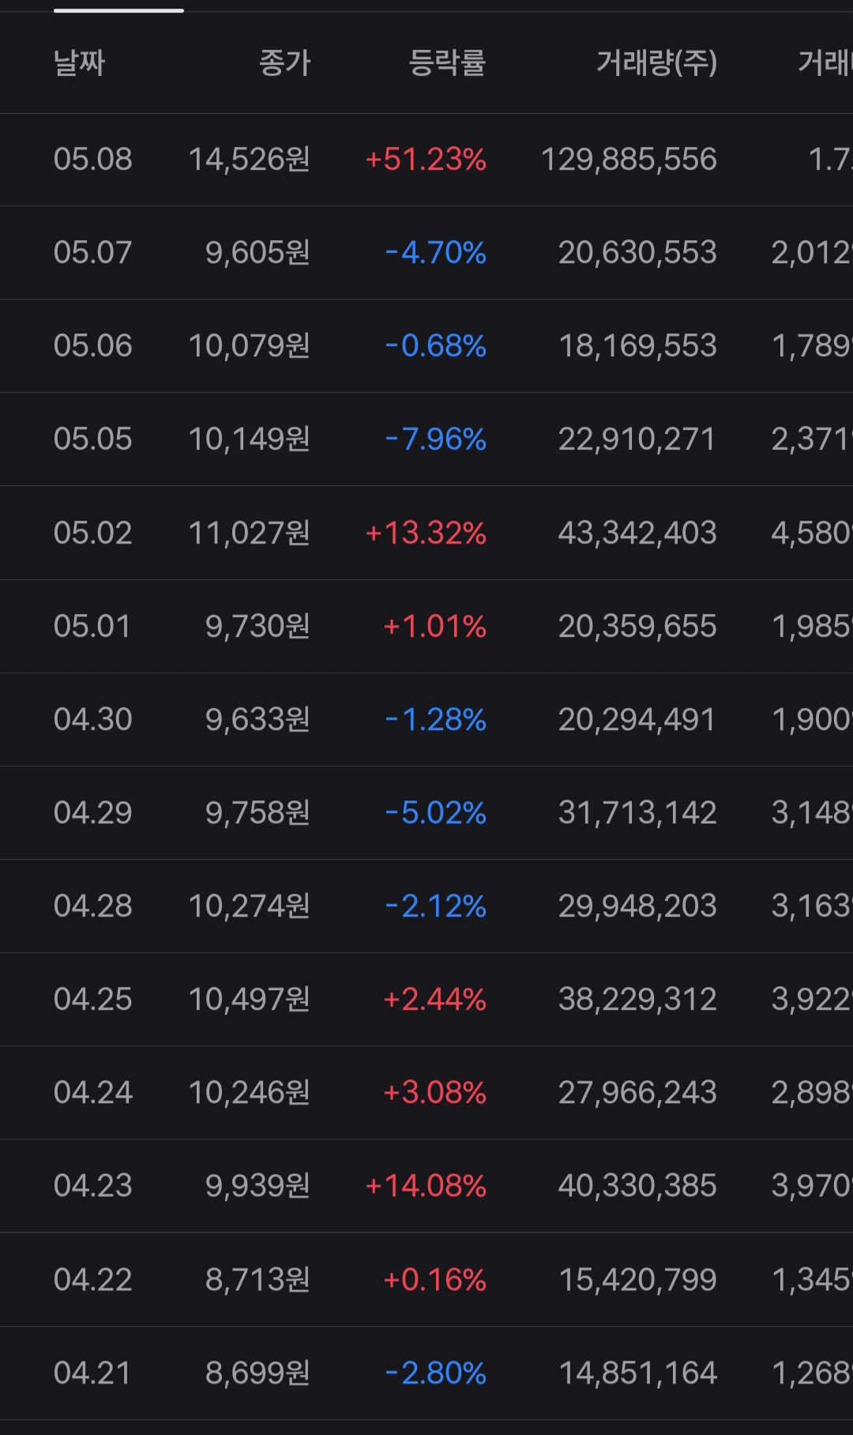Select the +51.23% change value
This screenshot has width=853, height=1435.
coord(426,160)
